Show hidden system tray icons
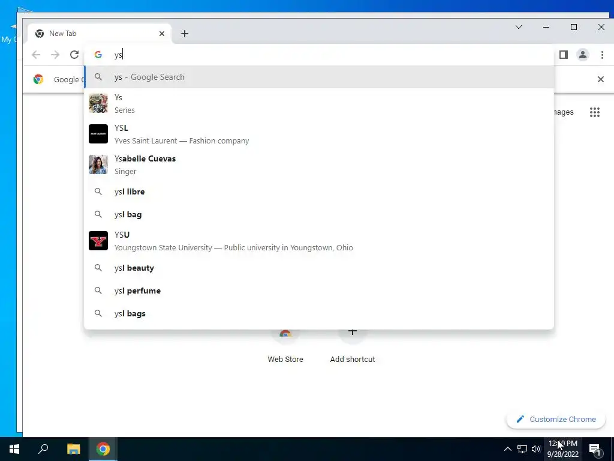614x461 pixels. click(507, 449)
